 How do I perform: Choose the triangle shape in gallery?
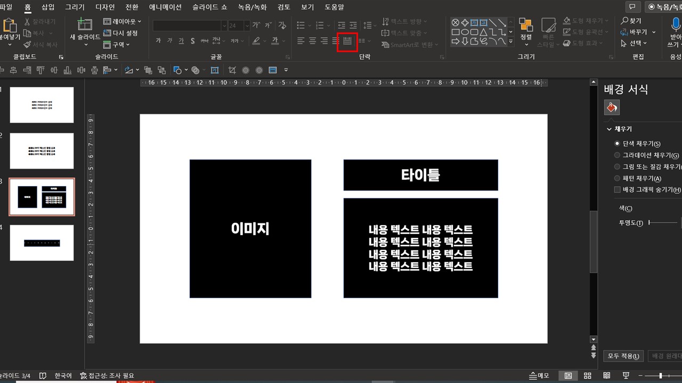[483, 32]
